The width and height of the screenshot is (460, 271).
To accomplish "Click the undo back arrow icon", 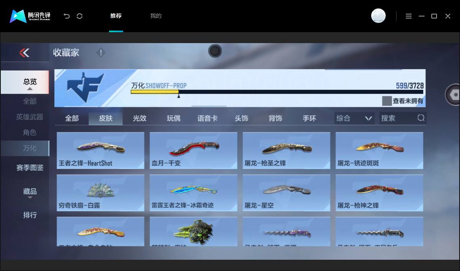I will click(x=67, y=16).
